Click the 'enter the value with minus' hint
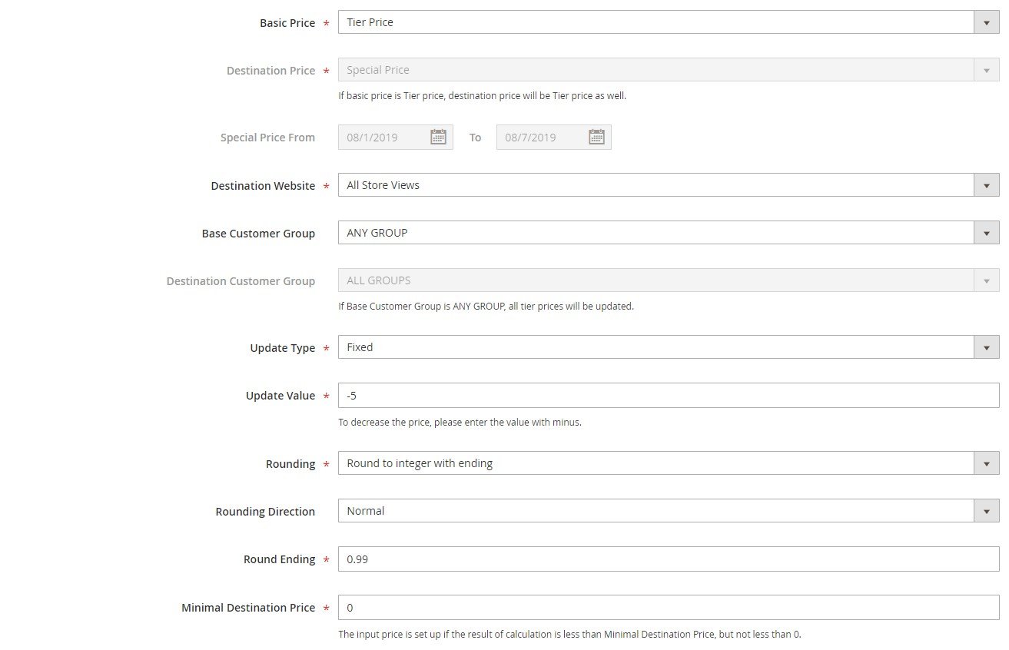This screenshot has width=1009, height=650. click(x=460, y=422)
